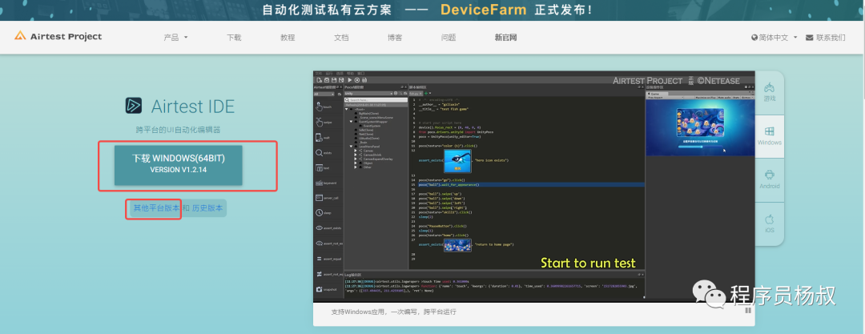
Task: Go to the 下载 page
Action: (234, 38)
